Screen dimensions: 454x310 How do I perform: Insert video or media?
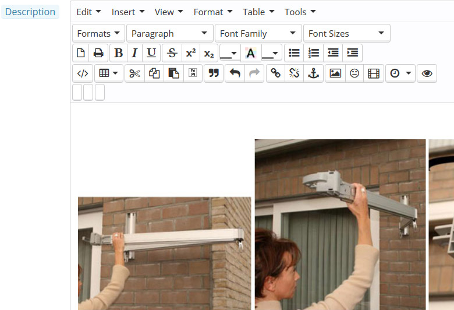pos(374,73)
